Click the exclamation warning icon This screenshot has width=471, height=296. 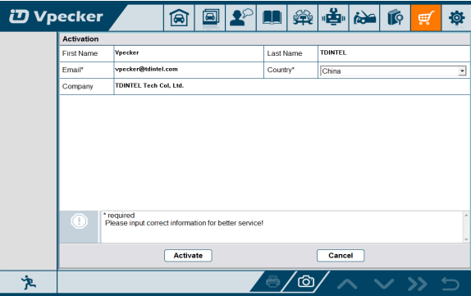pyautogui.click(x=80, y=221)
